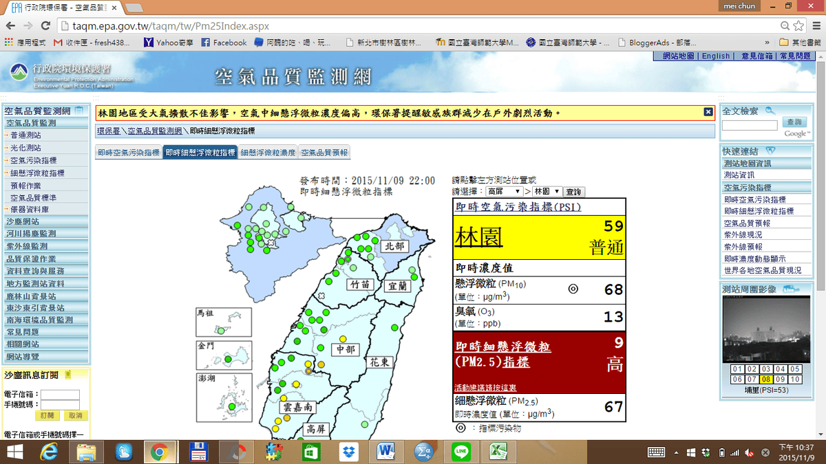Bookmark this page with the star icon

click(798, 26)
